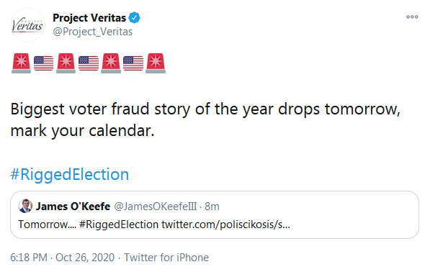Open the Project Veritas display name
The image size is (430, 272).
click(89, 18)
